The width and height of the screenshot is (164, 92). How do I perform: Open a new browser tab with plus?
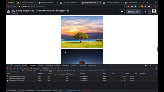(x=147, y=3)
